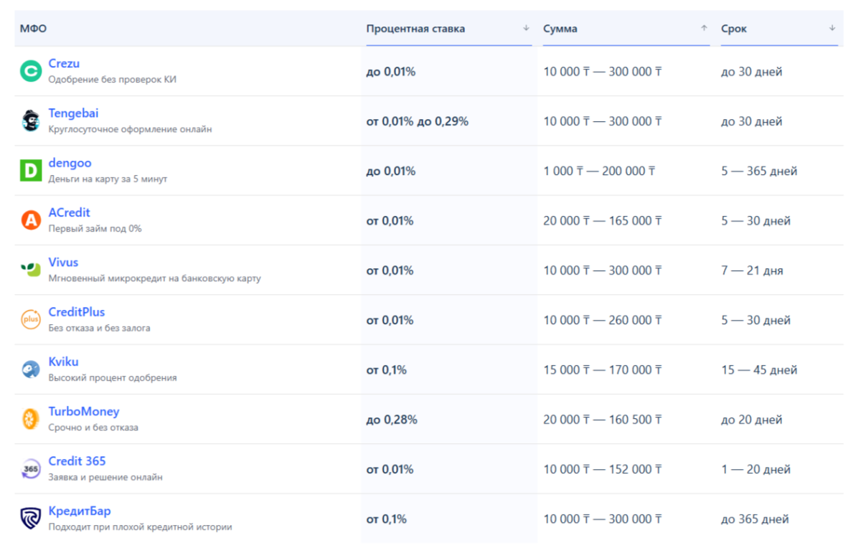Viewport: 861px width, 553px height.
Task: Click the Crezu green logo icon
Action: (31, 71)
